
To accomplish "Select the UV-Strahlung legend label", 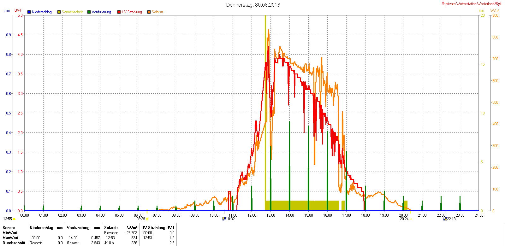I will (x=132, y=12).
